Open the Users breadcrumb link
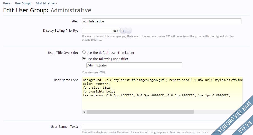The image size is (253, 135). (7, 3)
